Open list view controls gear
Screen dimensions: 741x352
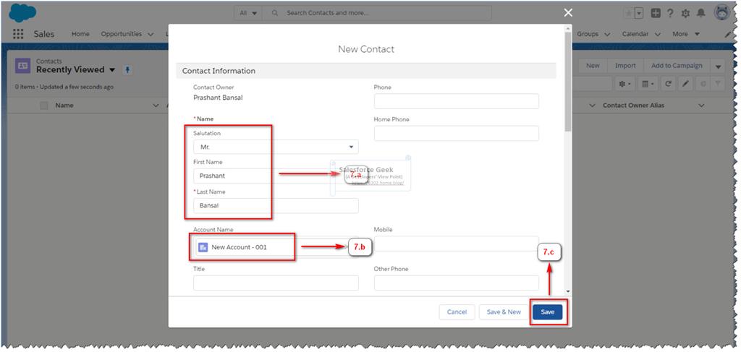pyautogui.click(x=624, y=84)
